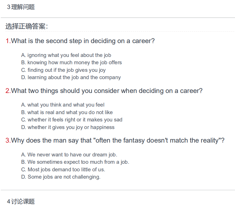This screenshot has height=205, width=235.
Task: Pick C Most jobs demand too little of us
Action: (63, 169)
